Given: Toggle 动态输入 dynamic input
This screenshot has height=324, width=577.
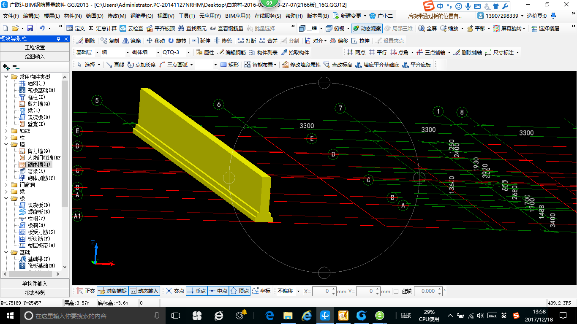Looking at the screenshot, I should pyautogui.click(x=144, y=291).
